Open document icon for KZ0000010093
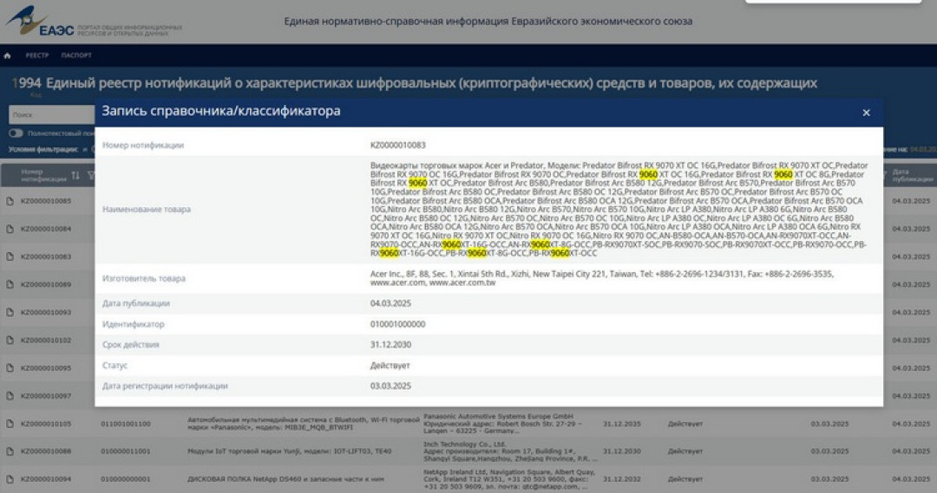The width and height of the screenshot is (937, 493). coord(10,312)
